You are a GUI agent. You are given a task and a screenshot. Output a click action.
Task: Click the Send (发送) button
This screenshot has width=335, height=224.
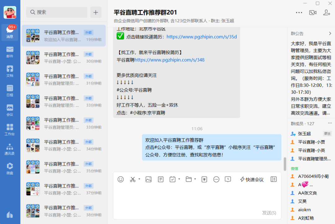tap(269, 213)
